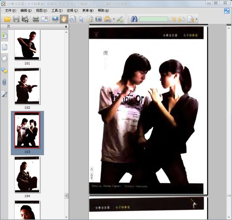This screenshot has height=220, width=232.
Task: Expand the search options dropdown arrow
Action: coord(197,19)
